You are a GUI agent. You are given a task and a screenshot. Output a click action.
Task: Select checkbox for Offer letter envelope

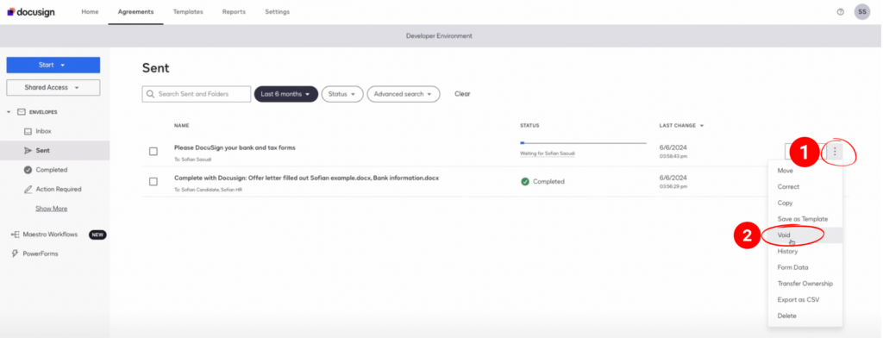pyautogui.click(x=153, y=181)
